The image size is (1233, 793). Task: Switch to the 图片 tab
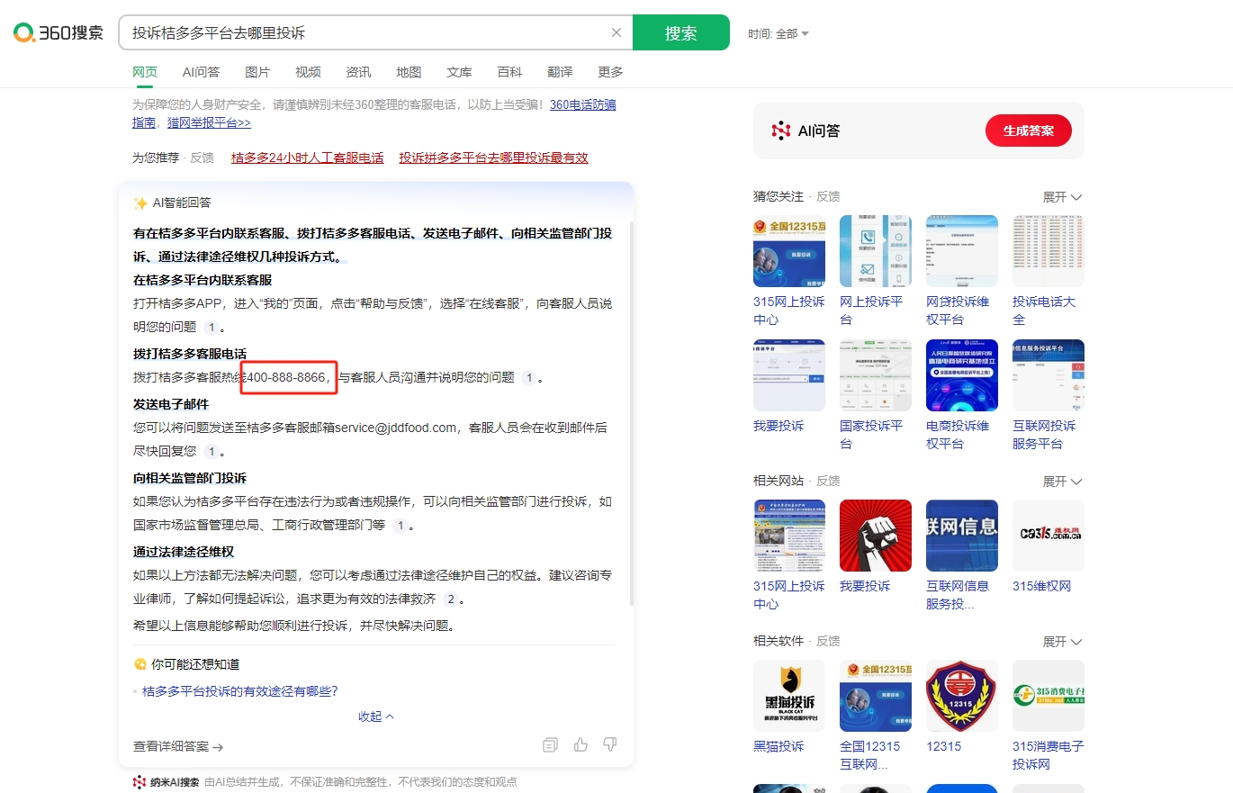click(x=257, y=72)
